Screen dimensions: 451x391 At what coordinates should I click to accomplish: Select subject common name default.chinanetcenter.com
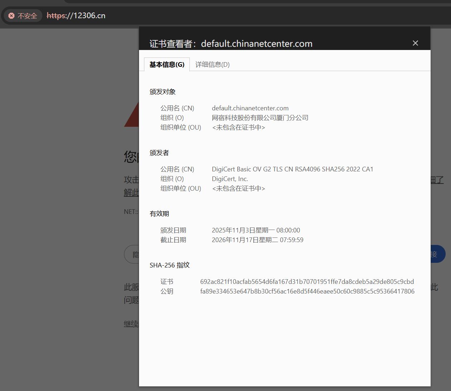click(x=250, y=108)
